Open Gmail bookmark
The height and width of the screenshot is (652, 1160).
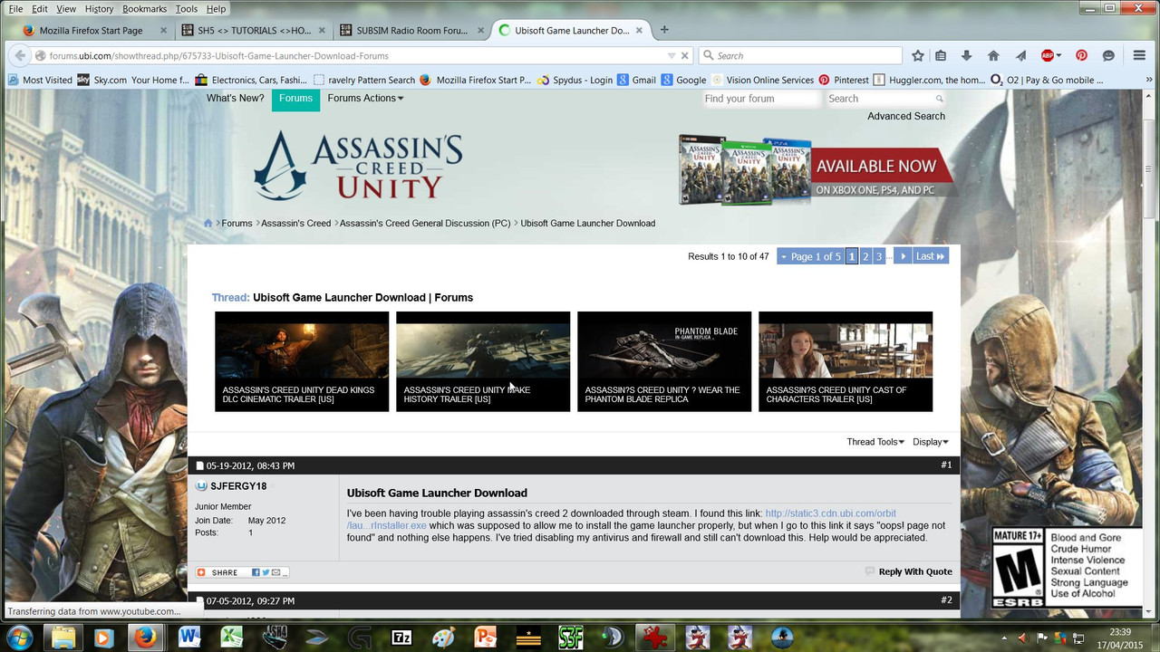point(636,80)
